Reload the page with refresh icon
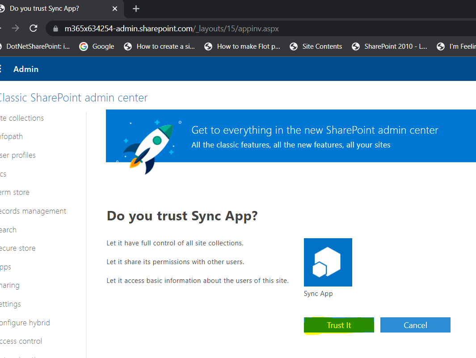This screenshot has height=358, width=476. point(34,29)
